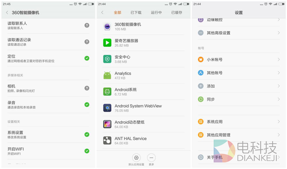Click the 安全中心 app name
This screenshot has height=169, width=287.
pyautogui.click(x=123, y=57)
